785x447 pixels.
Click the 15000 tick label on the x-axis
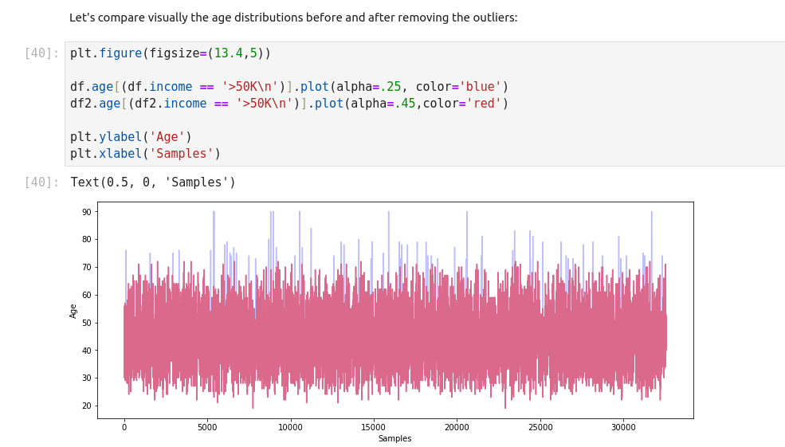coord(373,427)
